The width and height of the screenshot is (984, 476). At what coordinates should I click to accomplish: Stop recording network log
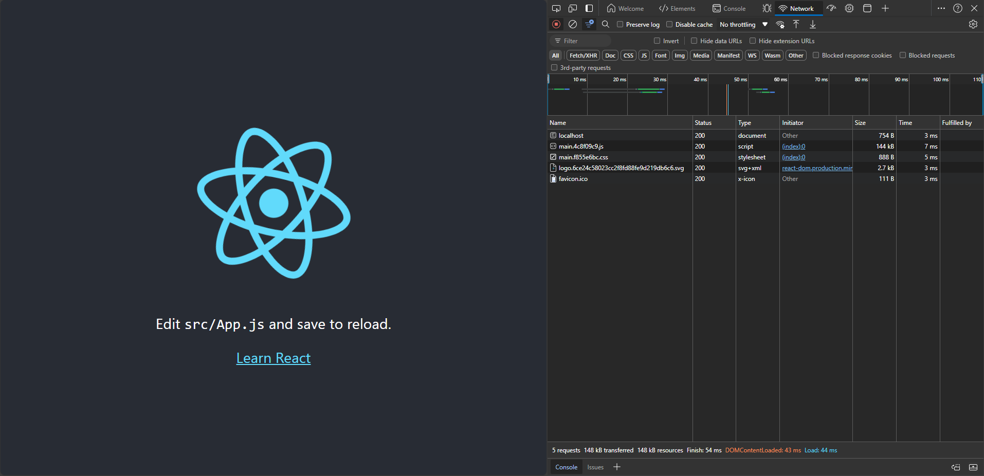pyautogui.click(x=556, y=24)
